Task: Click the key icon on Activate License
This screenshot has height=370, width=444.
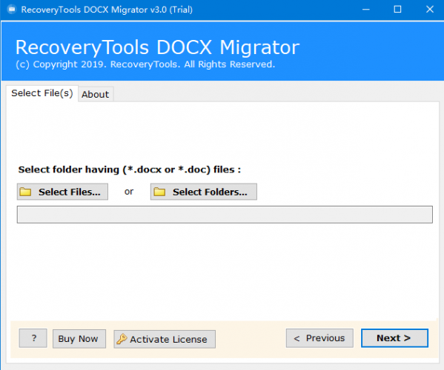Action: click(x=122, y=339)
